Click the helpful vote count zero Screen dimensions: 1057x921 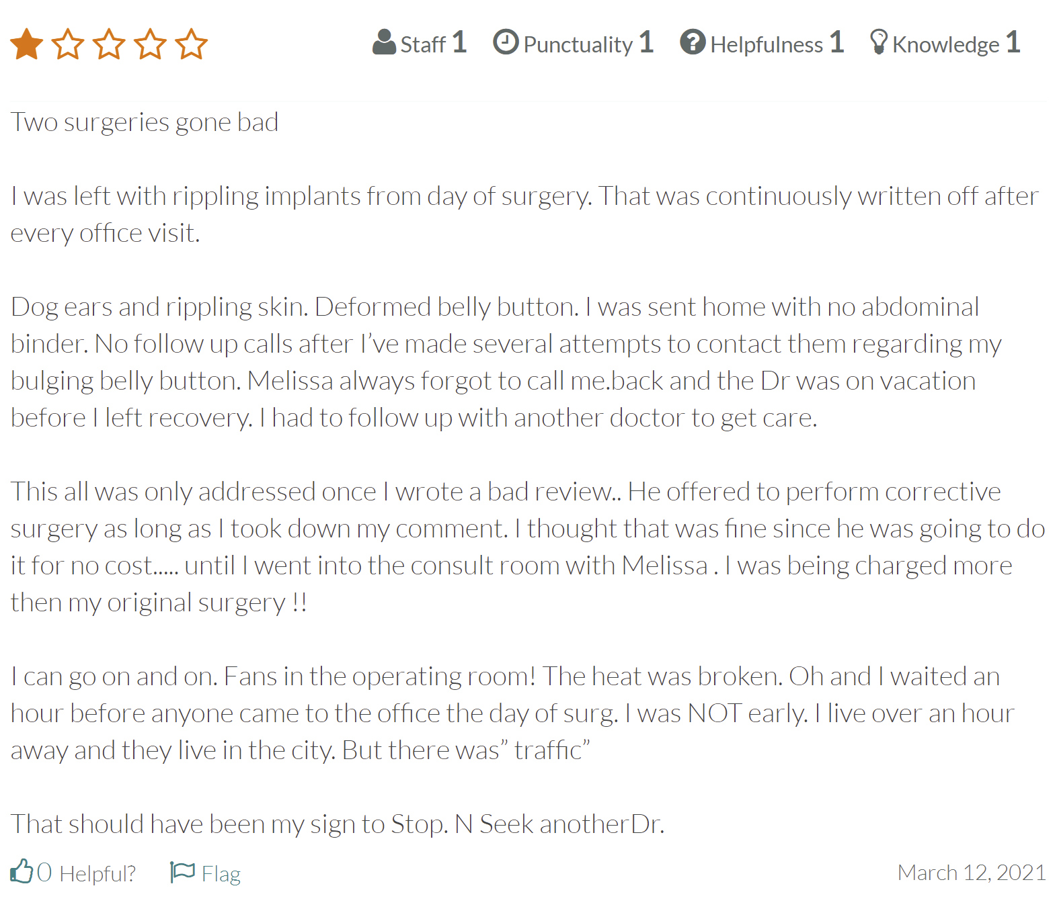(44, 872)
